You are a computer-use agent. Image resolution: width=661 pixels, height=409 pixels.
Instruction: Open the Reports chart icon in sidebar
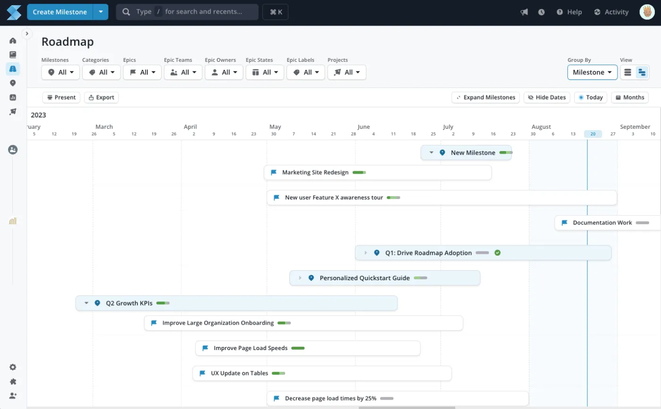click(13, 97)
